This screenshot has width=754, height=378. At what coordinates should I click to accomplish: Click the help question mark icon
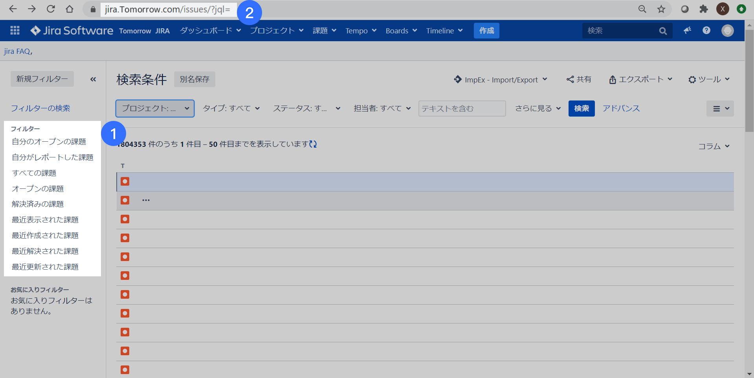pyautogui.click(x=706, y=31)
